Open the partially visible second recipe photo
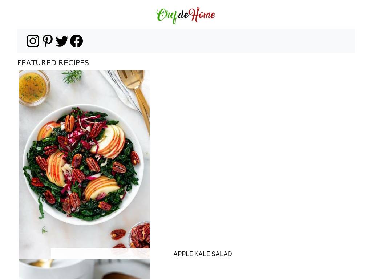The image size is (372, 279). coord(84,269)
